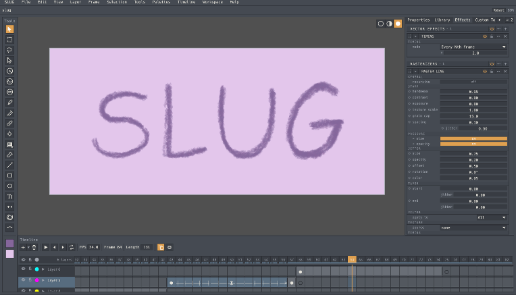Expand Layer 6 in timeline
Screen dimensions: 516x295
click(x=43, y=269)
